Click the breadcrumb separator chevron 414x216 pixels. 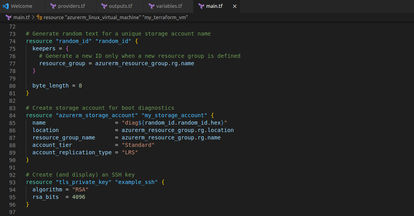click(x=33, y=18)
